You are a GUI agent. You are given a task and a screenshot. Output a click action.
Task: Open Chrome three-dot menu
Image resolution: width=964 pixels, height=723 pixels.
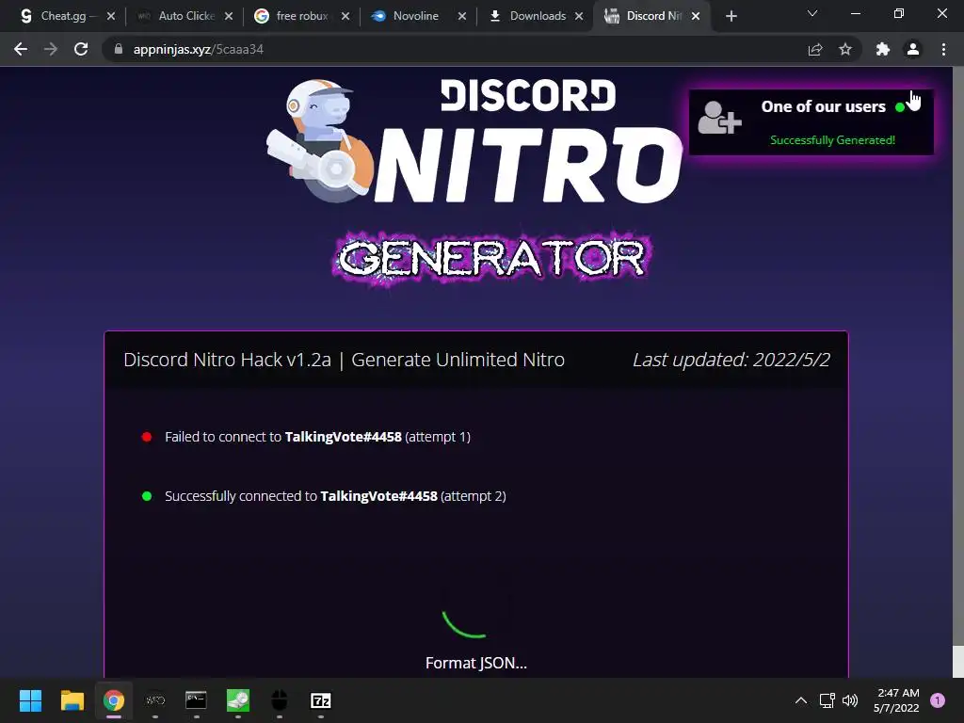pos(943,49)
